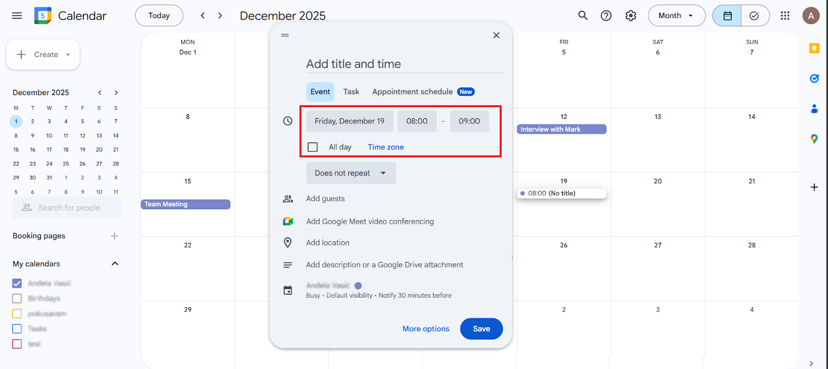Click the Add title and time field
Viewport: 828px width, 369px height.
pos(404,64)
